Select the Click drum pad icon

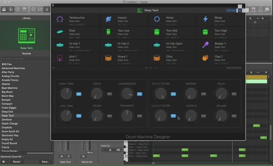click(x=157, y=58)
